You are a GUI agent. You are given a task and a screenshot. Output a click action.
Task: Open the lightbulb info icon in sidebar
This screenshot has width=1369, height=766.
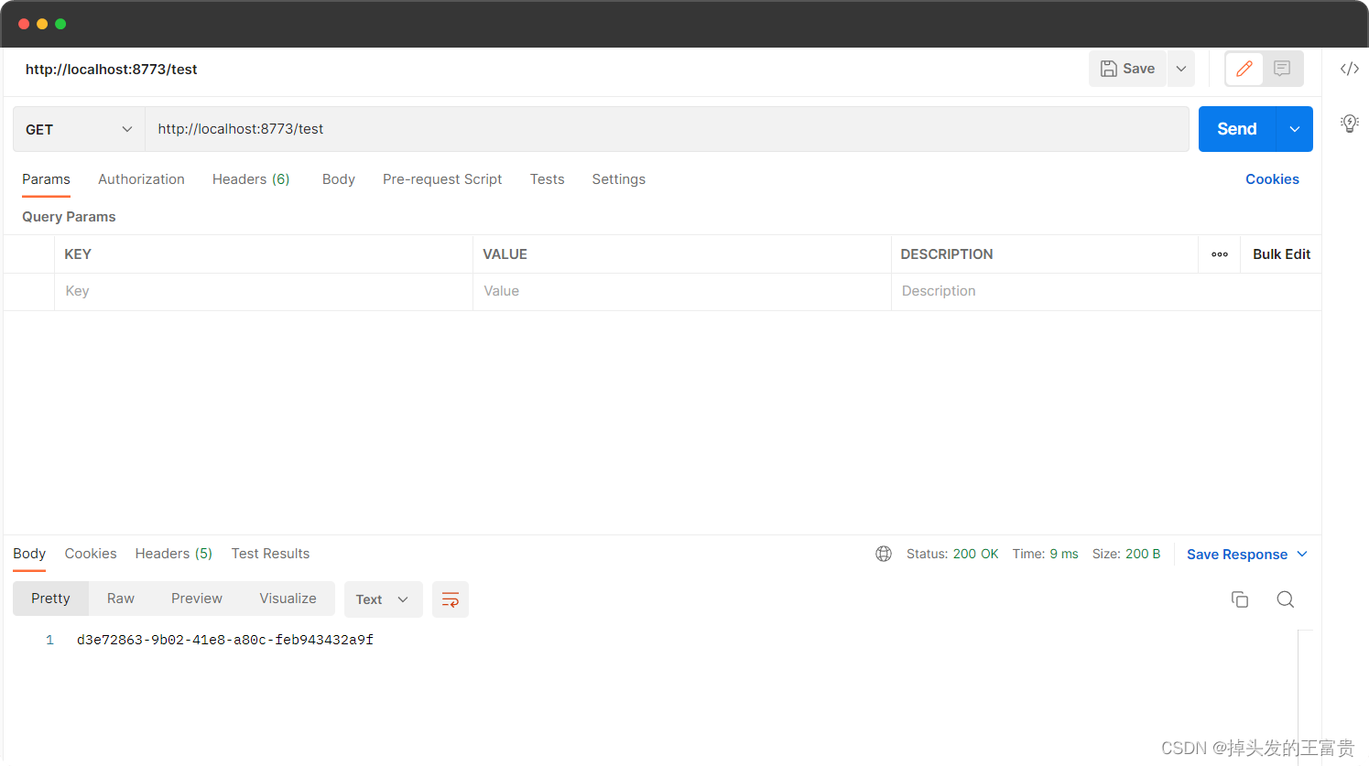click(1349, 124)
